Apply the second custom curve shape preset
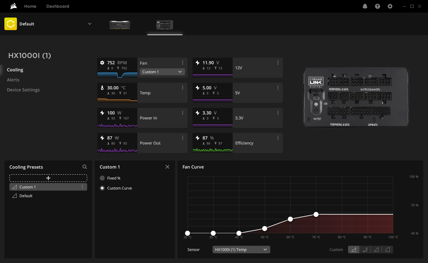 click(x=365, y=250)
